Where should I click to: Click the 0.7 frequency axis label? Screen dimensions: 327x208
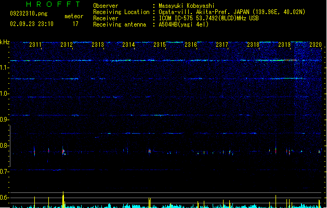(x=5, y=172)
